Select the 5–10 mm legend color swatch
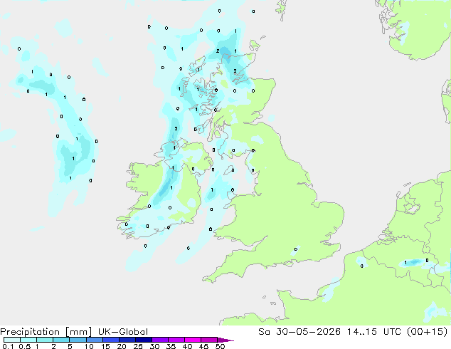 click(78, 340)
